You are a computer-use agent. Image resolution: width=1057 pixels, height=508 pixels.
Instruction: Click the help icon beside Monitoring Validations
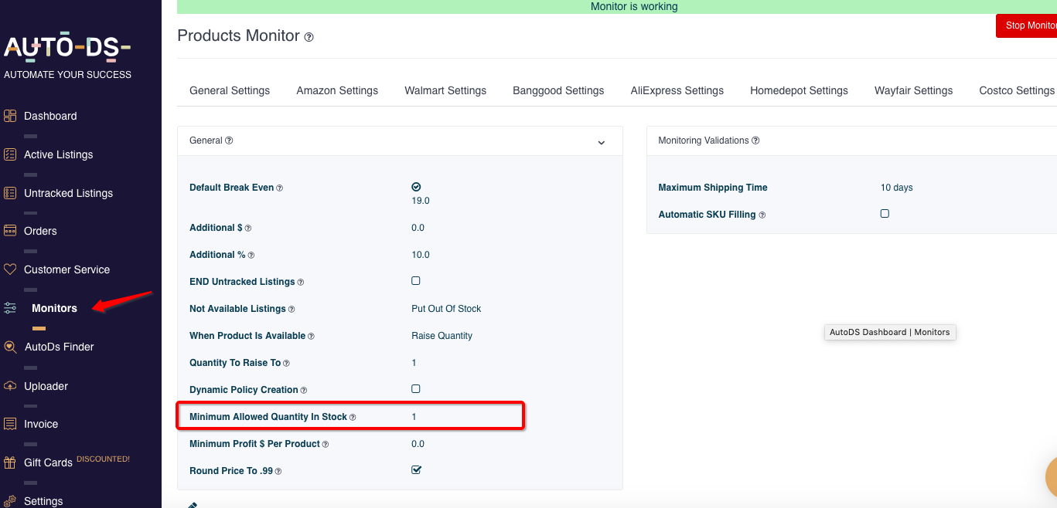755,141
